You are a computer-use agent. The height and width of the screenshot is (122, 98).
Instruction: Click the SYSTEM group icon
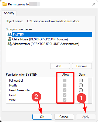click(x=10, y=34)
